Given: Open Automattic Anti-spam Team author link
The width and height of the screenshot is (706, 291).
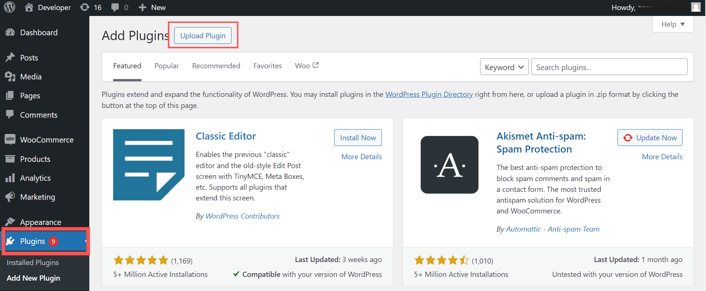Looking at the screenshot, I should [x=553, y=229].
